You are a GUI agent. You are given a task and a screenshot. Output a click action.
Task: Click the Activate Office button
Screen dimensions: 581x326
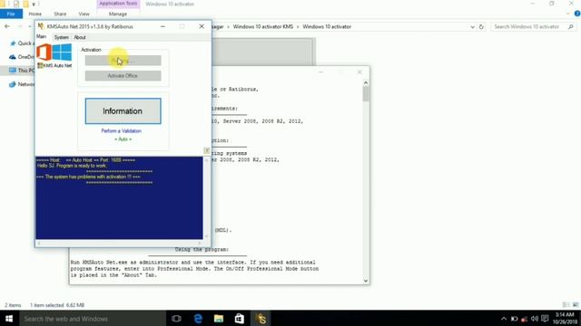pos(123,76)
